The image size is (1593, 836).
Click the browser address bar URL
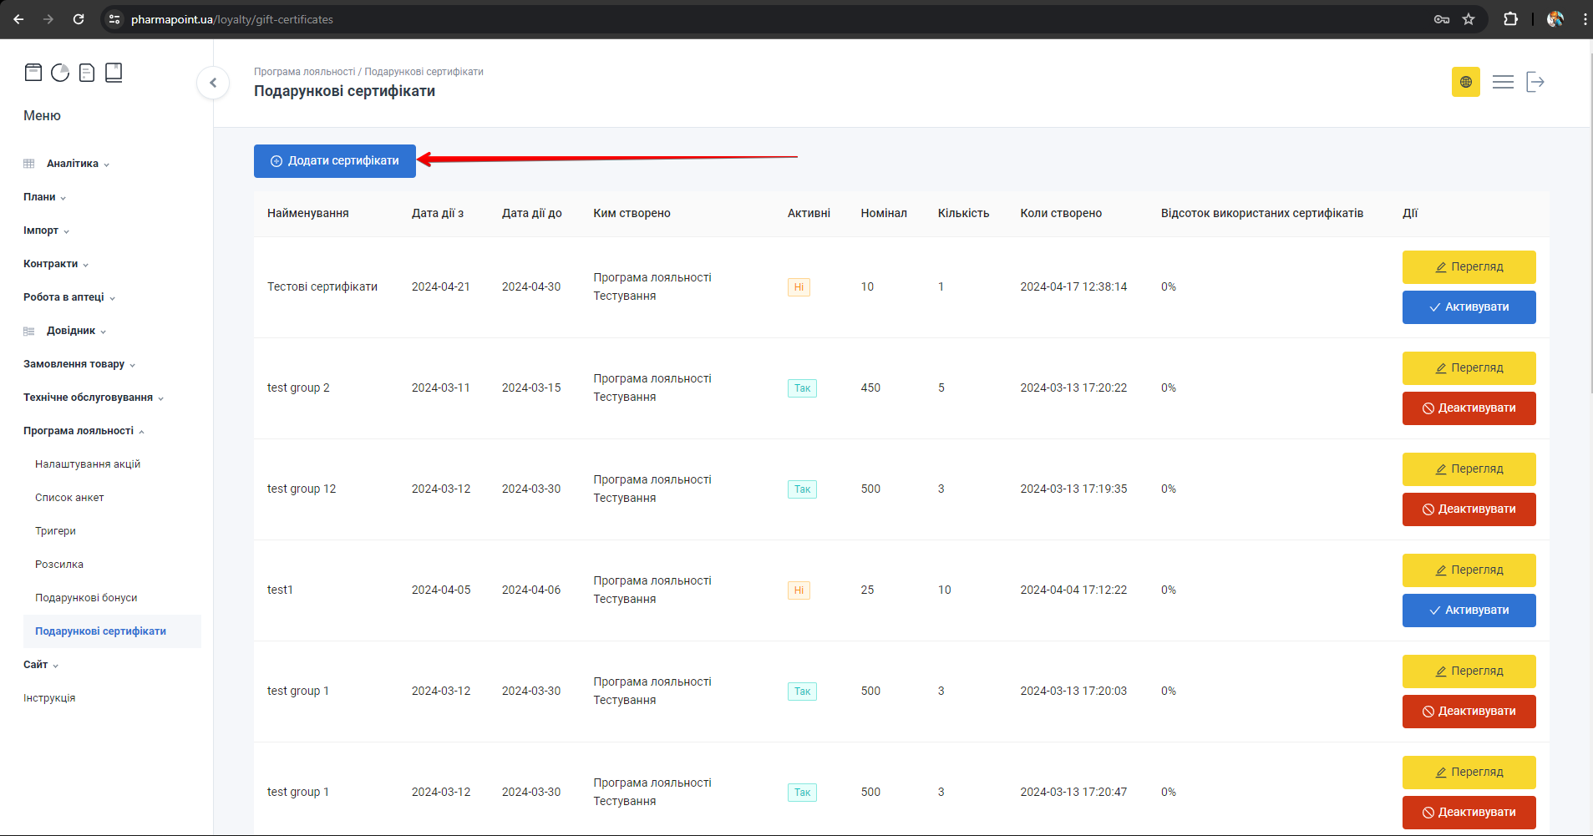(232, 19)
